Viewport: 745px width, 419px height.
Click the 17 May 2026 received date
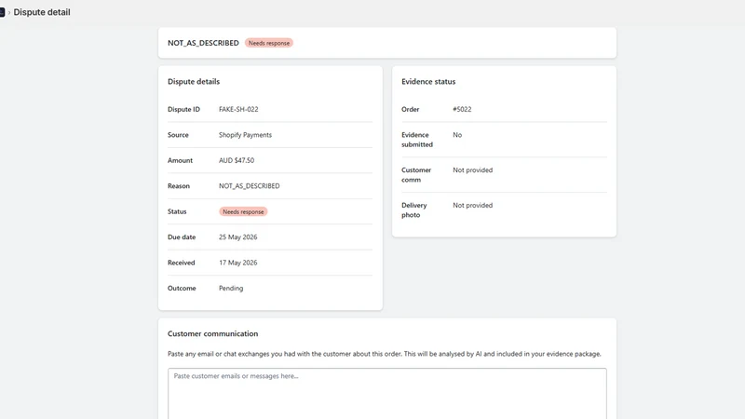click(x=237, y=263)
